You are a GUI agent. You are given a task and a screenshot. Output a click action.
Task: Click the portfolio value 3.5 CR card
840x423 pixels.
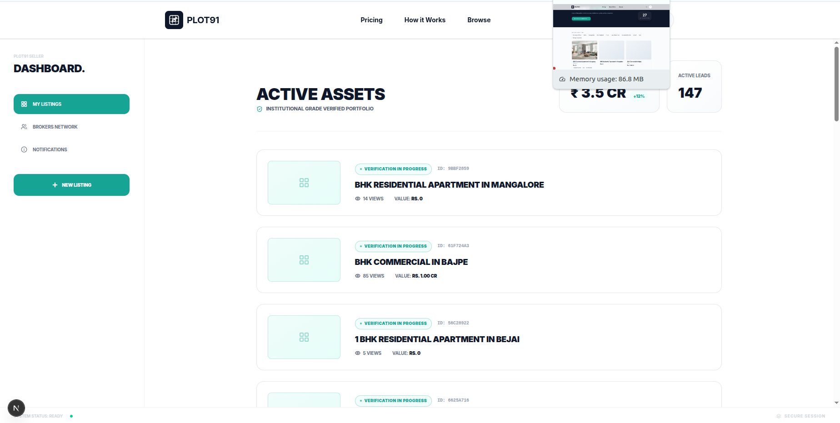pos(609,100)
